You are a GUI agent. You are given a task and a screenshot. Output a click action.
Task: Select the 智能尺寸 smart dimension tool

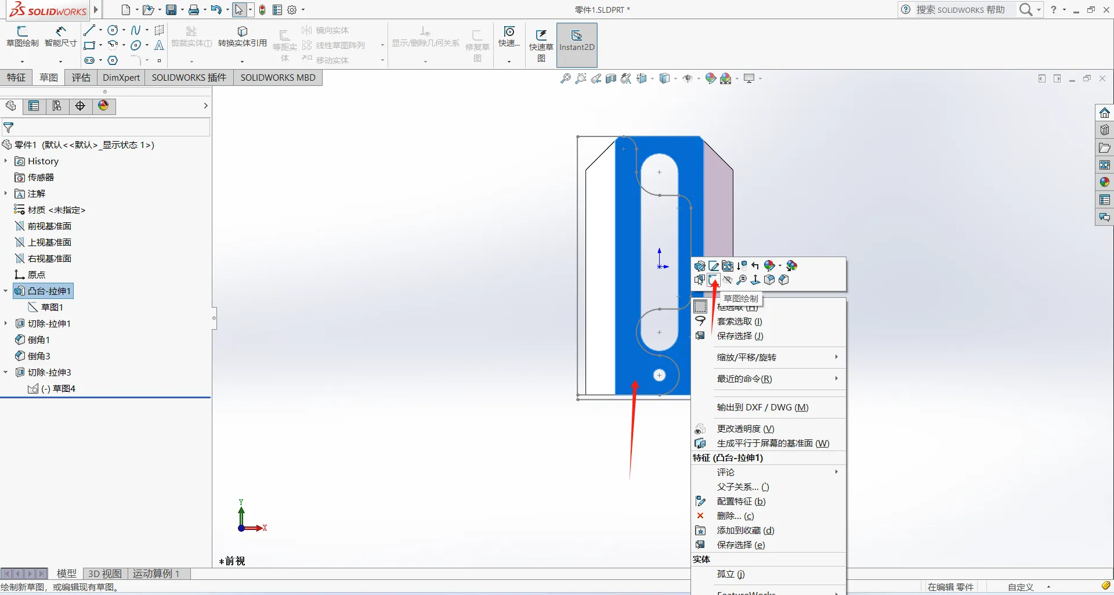coord(60,37)
